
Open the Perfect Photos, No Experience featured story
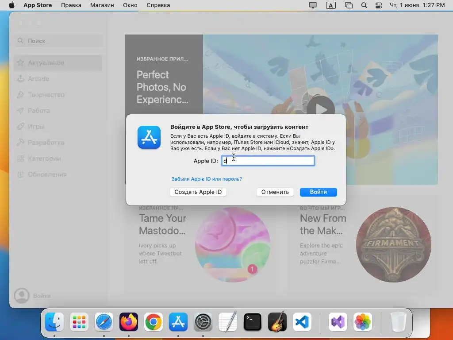(x=162, y=87)
